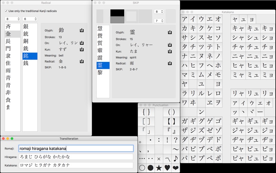276x173 pixels.
Task: Insert the three-dot ellipsis in Punctuation
Action: pyautogui.click(x=142, y=158)
